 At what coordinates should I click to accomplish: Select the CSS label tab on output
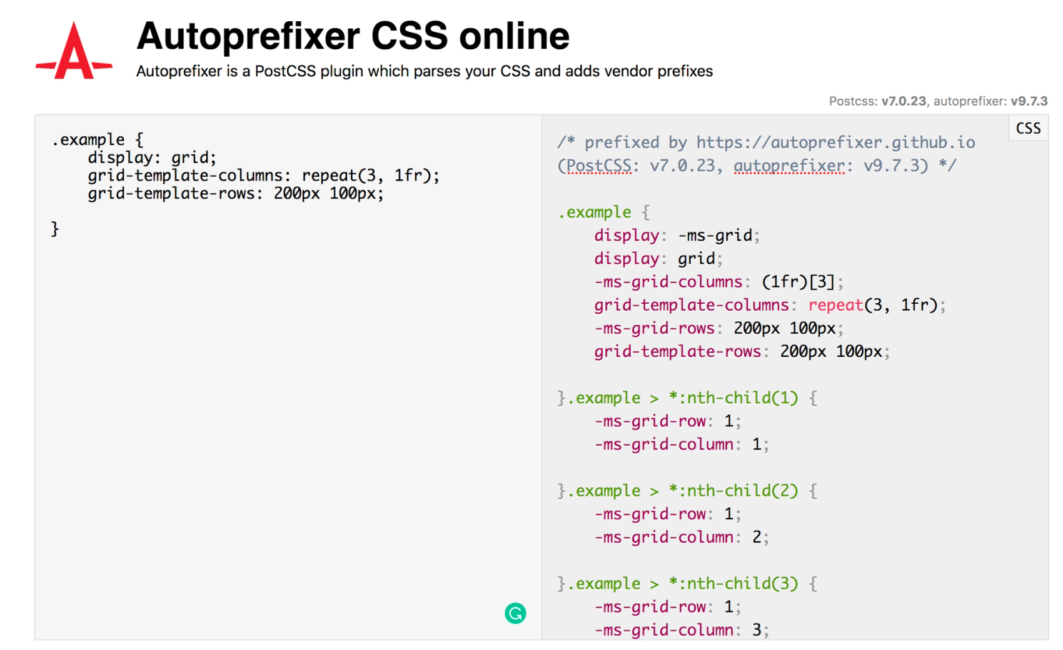(x=1028, y=128)
